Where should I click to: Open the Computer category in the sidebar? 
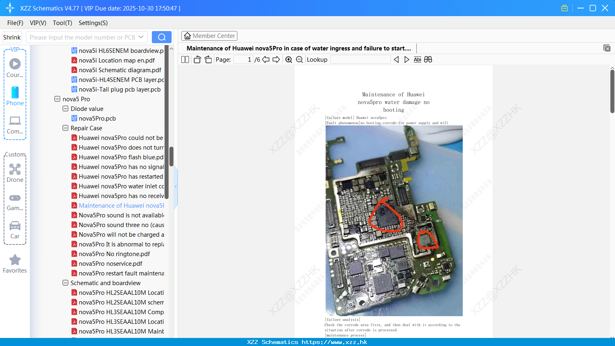15,125
